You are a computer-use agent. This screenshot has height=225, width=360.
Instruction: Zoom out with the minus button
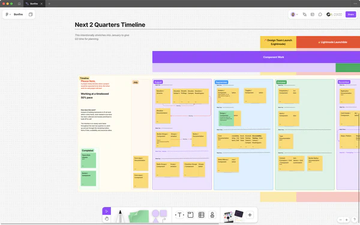click(x=340, y=220)
